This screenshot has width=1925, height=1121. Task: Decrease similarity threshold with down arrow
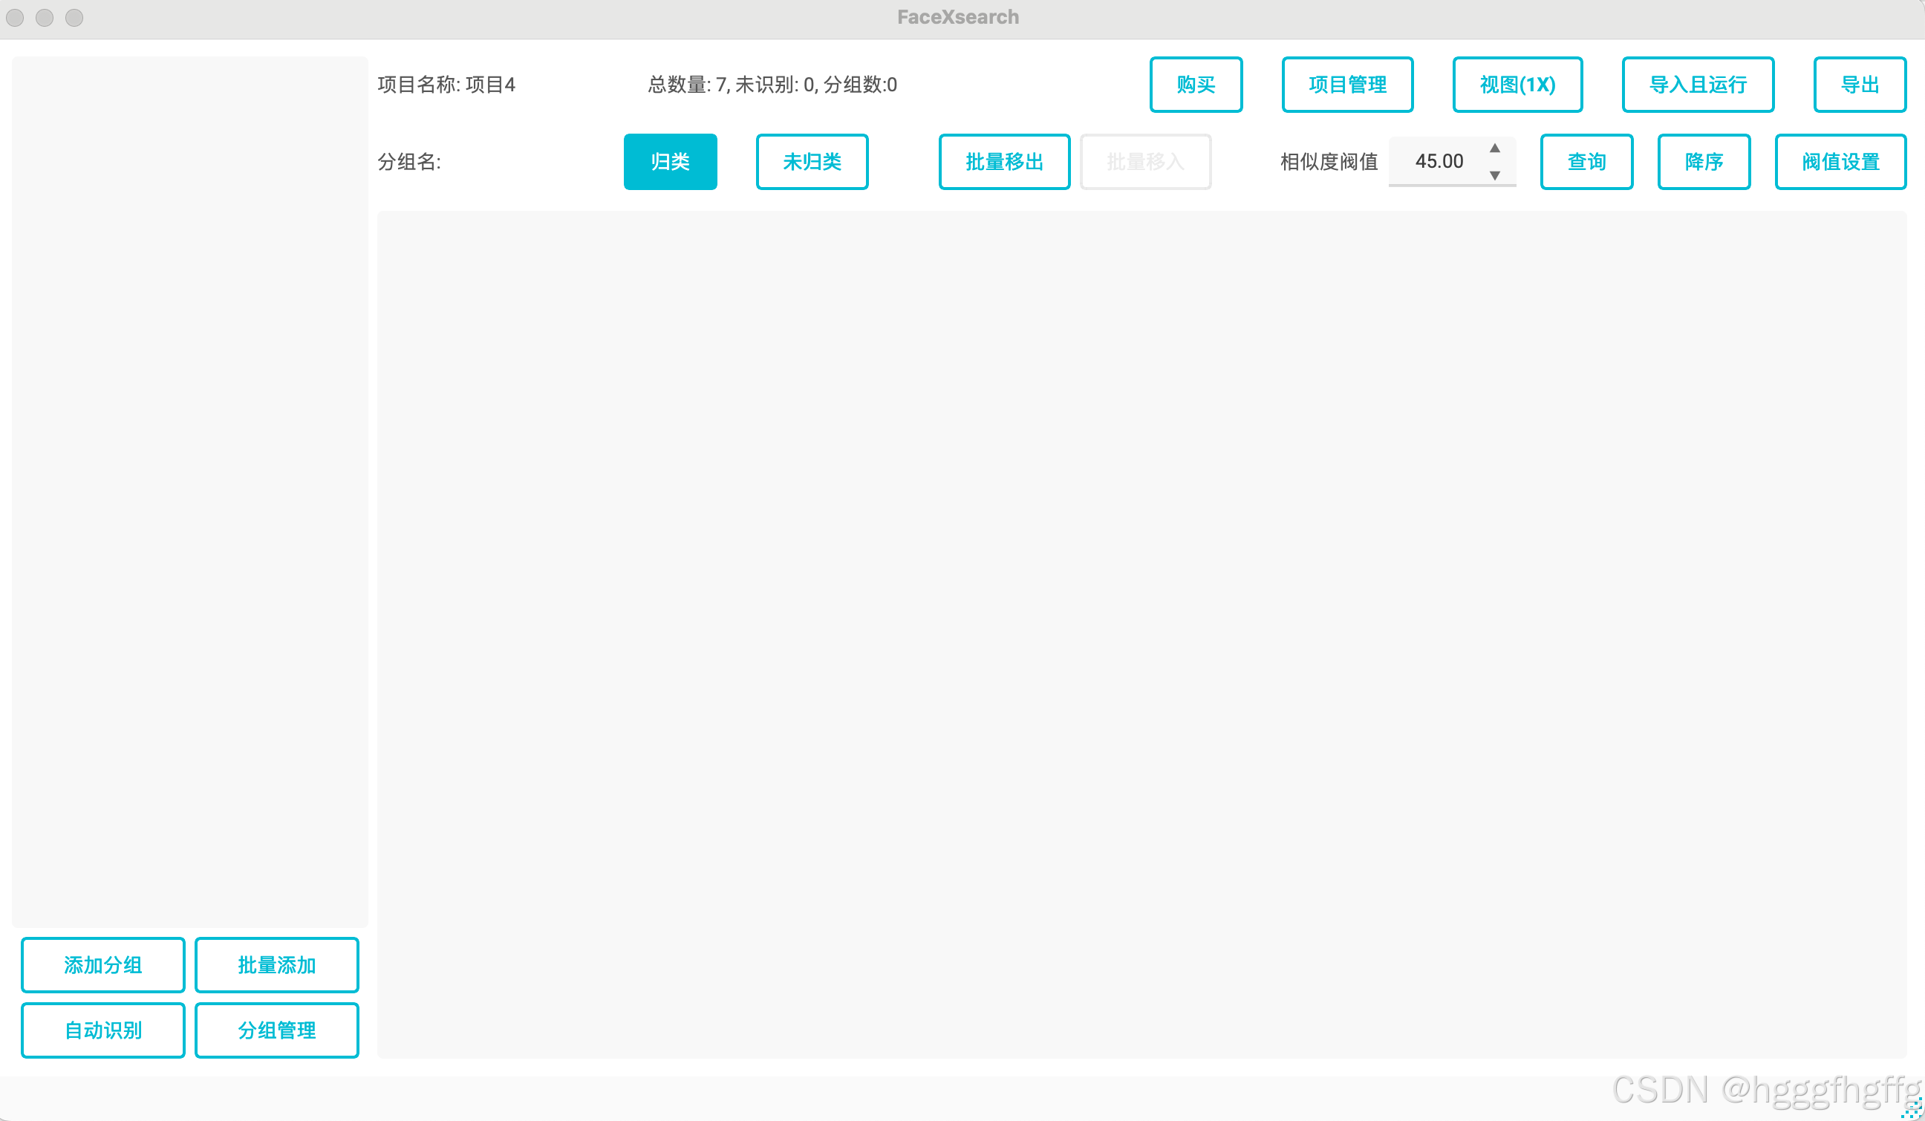click(1494, 176)
